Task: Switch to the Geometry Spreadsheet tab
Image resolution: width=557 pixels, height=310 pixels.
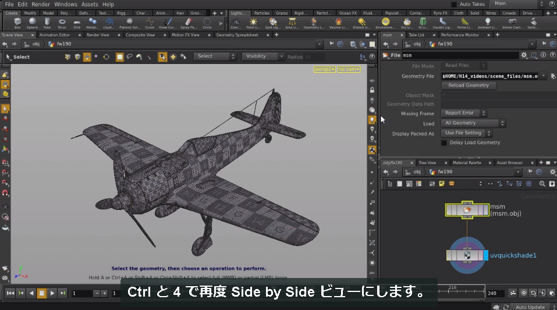Action: 237,35
